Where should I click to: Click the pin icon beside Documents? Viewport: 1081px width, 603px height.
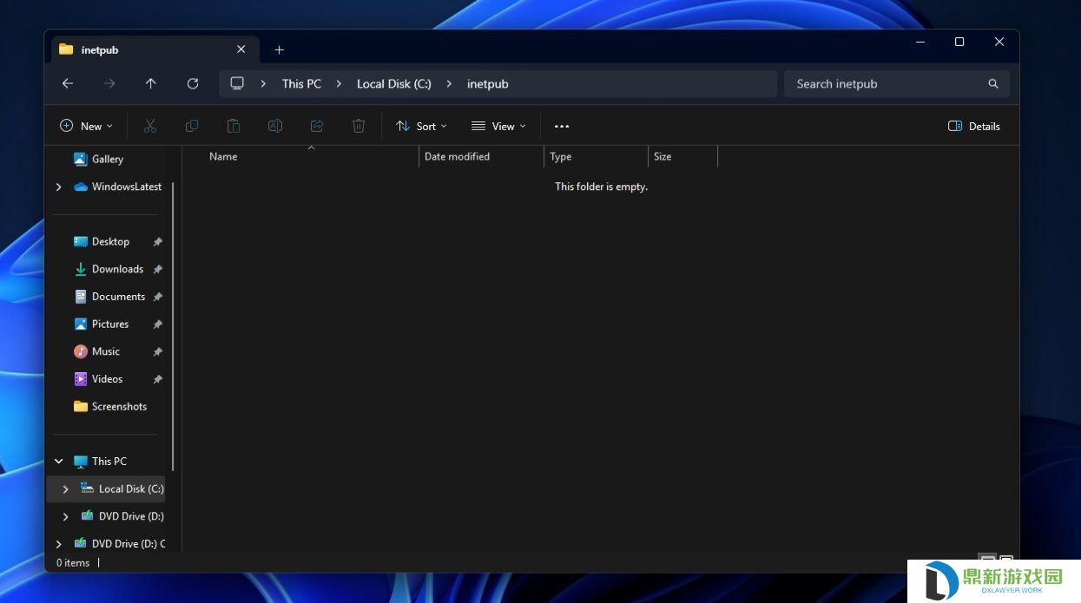tap(157, 297)
